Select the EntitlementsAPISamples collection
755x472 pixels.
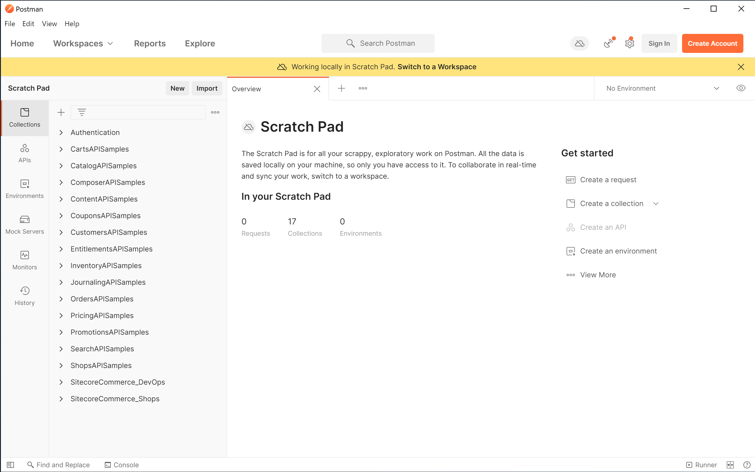[x=111, y=249]
